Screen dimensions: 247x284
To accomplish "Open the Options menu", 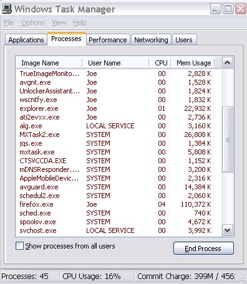I will click(33, 22).
